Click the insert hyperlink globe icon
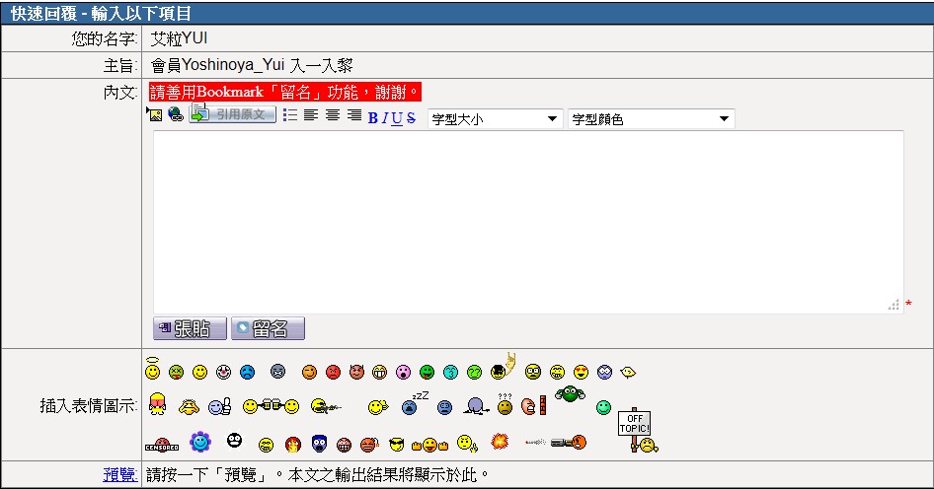The width and height of the screenshot is (934, 489). (x=176, y=115)
